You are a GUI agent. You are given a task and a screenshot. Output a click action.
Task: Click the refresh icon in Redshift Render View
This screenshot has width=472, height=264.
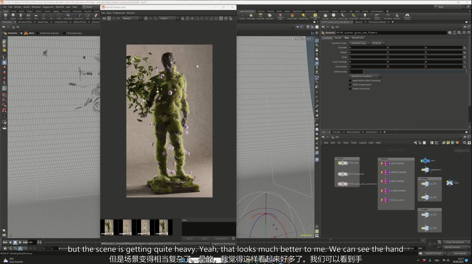pos(114,18)
